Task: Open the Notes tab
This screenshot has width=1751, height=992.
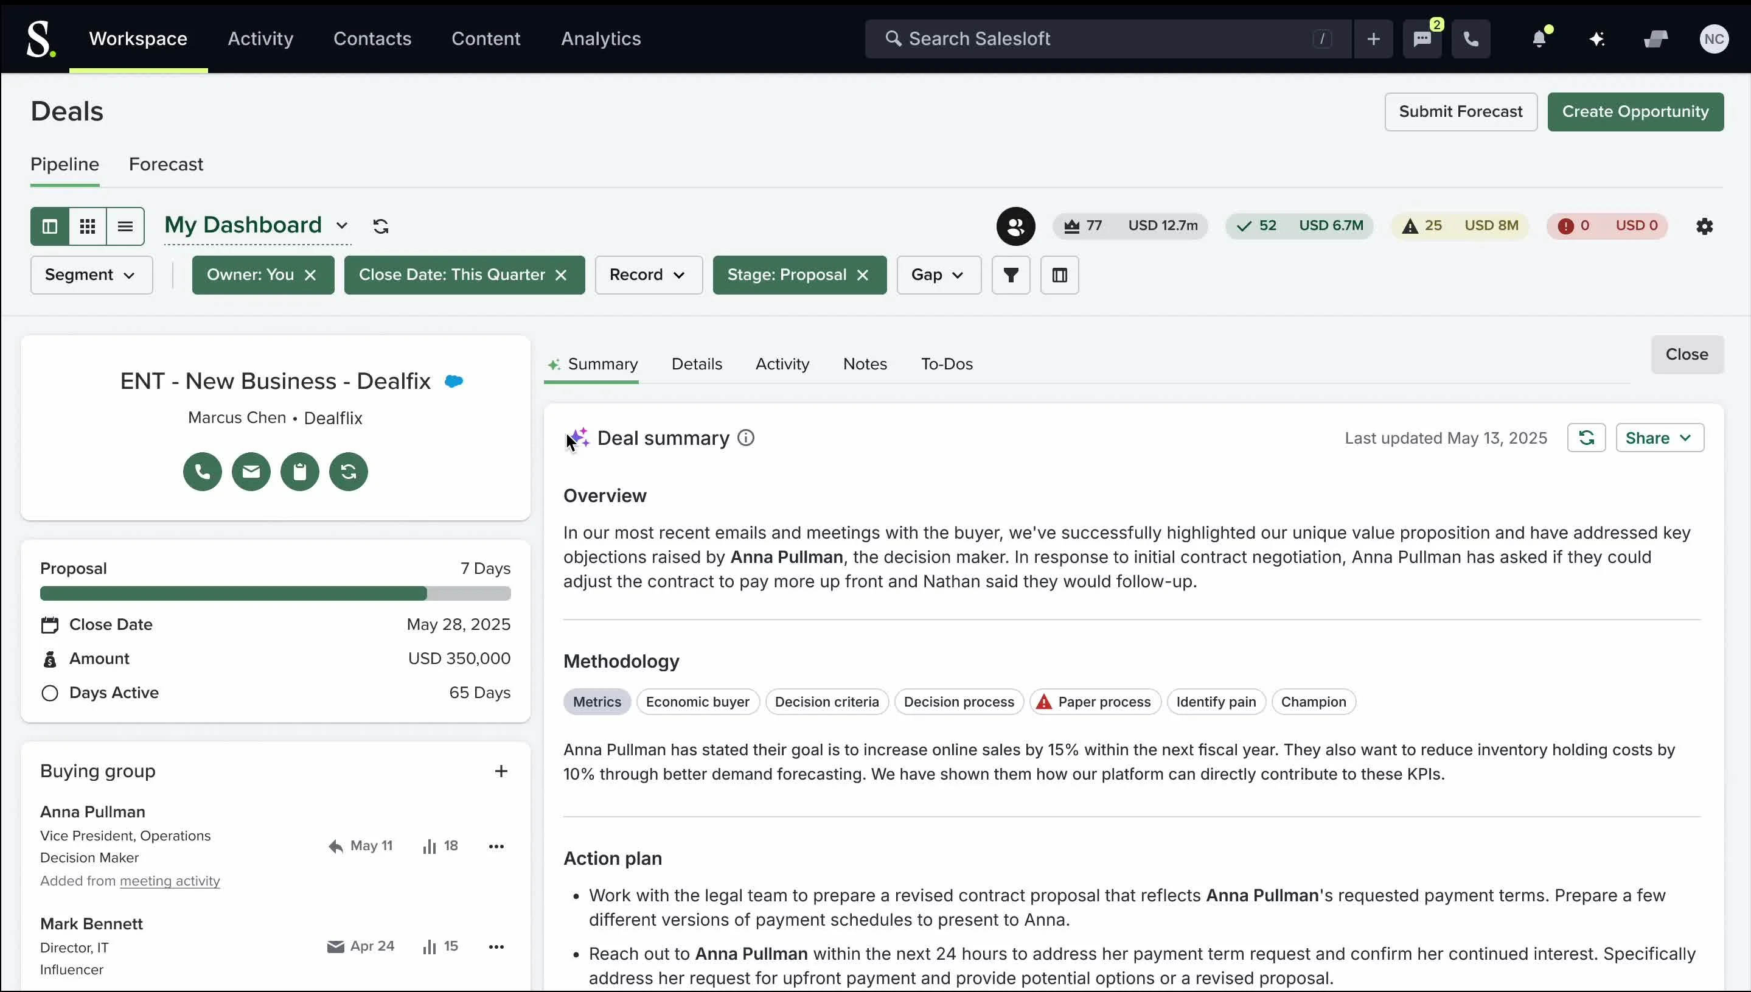Action: [x=865, y=364]
